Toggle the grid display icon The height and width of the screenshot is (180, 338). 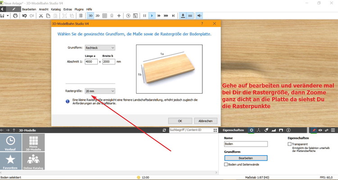coord(105,16)
